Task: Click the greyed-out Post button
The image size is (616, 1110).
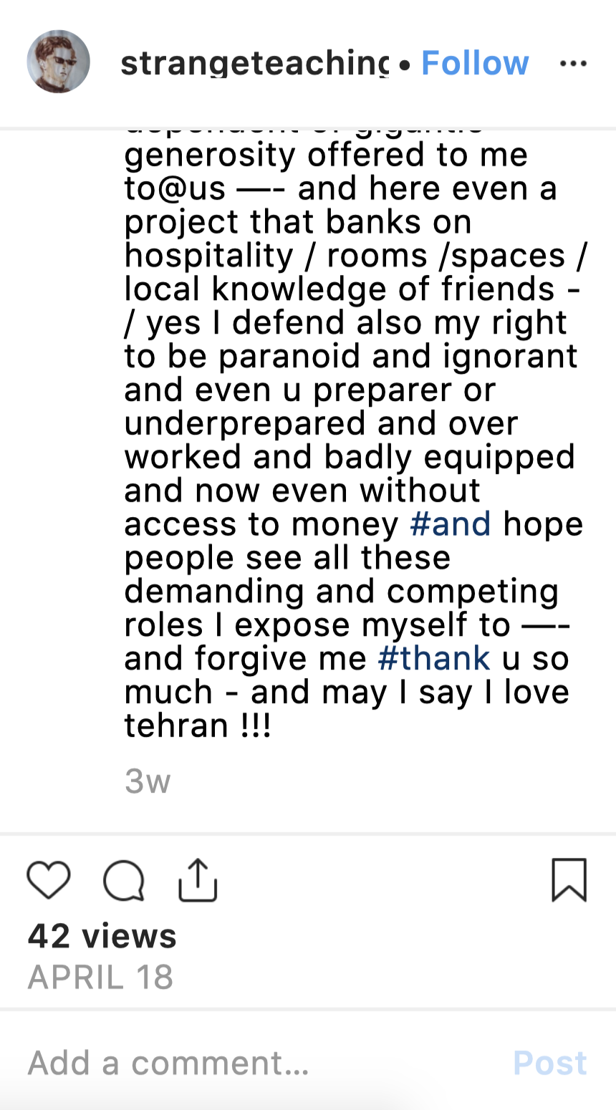Action: click(550, 1063)
